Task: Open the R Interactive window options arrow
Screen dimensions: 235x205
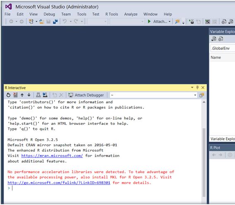Action: coord(192,88)
